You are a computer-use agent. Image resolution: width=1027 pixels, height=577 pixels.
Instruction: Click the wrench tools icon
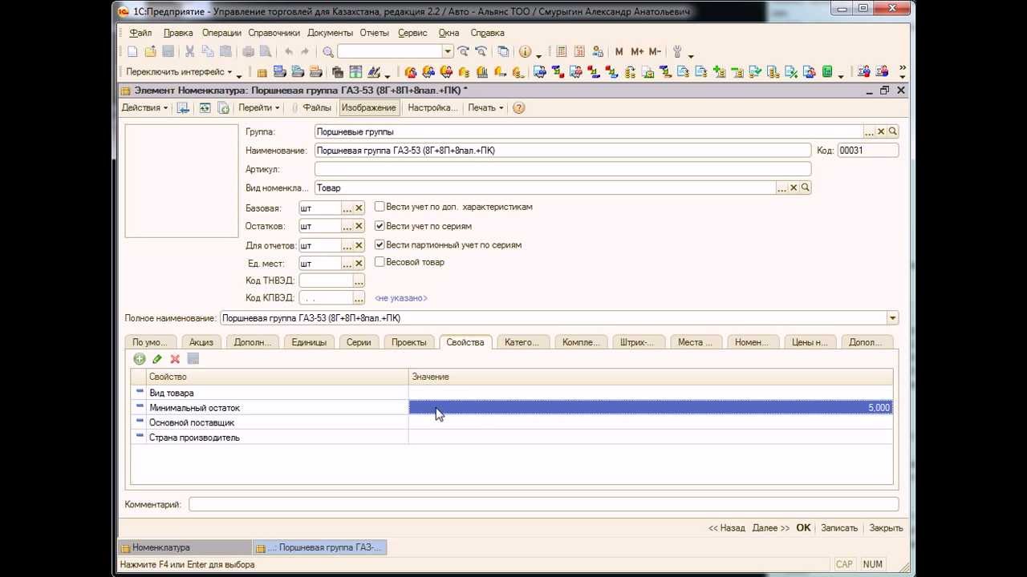[677, 51]
